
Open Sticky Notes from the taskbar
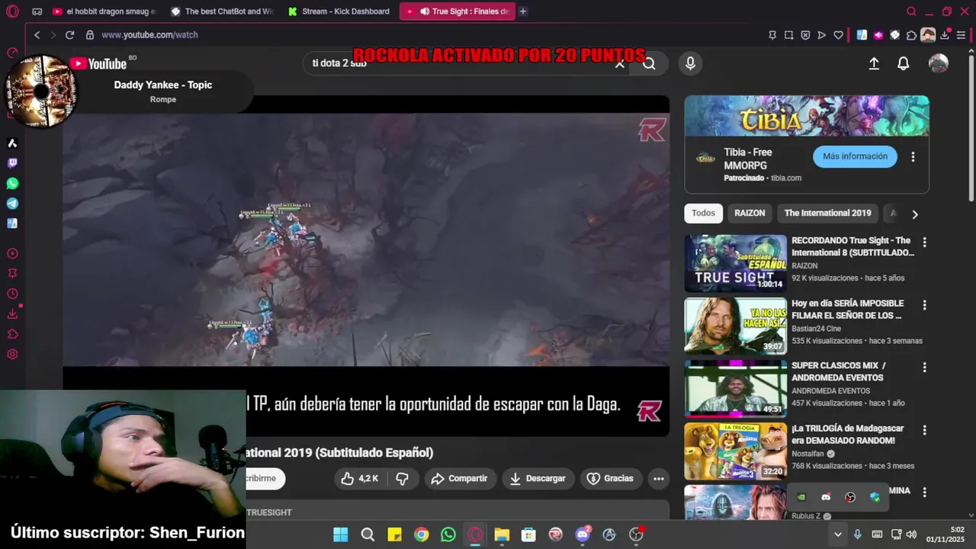pos(394,535)
